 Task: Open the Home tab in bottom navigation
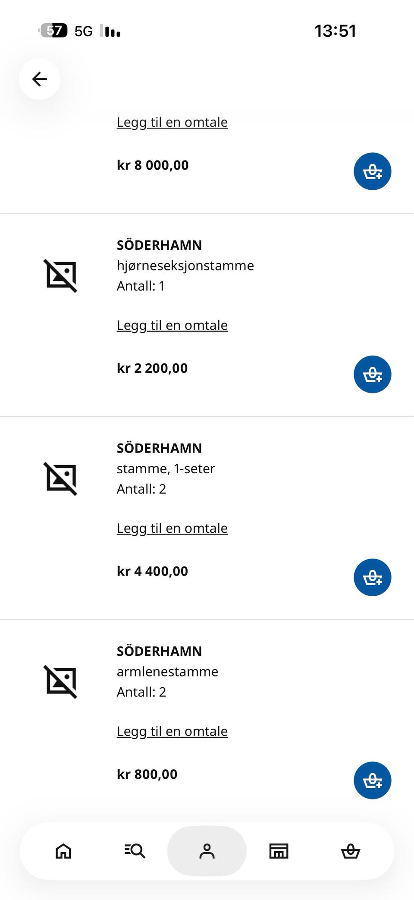[63, 851]
